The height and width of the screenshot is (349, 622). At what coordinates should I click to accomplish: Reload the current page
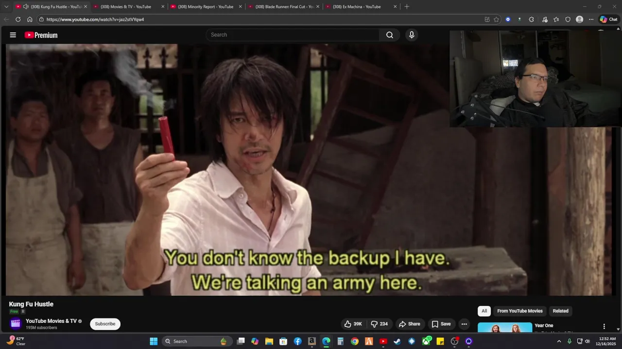[x=18, y=19]
